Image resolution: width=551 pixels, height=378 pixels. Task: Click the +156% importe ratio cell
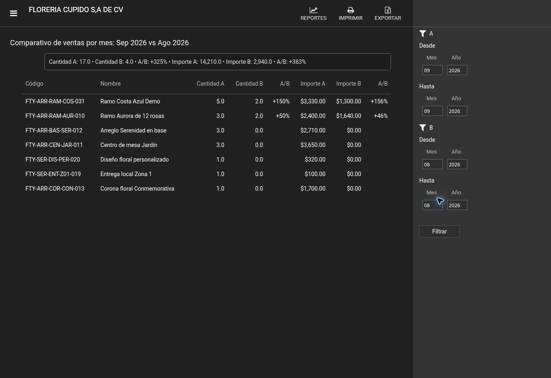click(379, 101)
